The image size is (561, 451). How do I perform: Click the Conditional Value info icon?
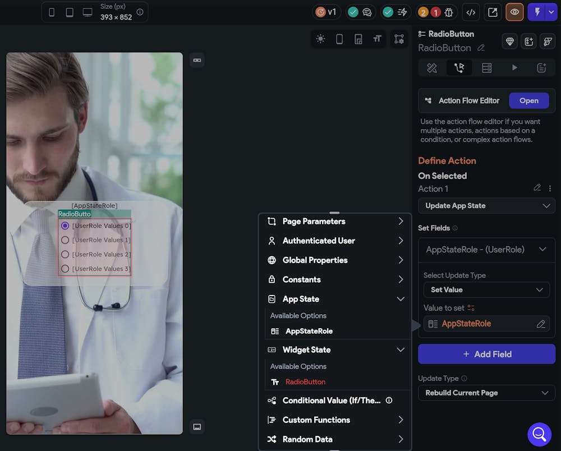389,401
